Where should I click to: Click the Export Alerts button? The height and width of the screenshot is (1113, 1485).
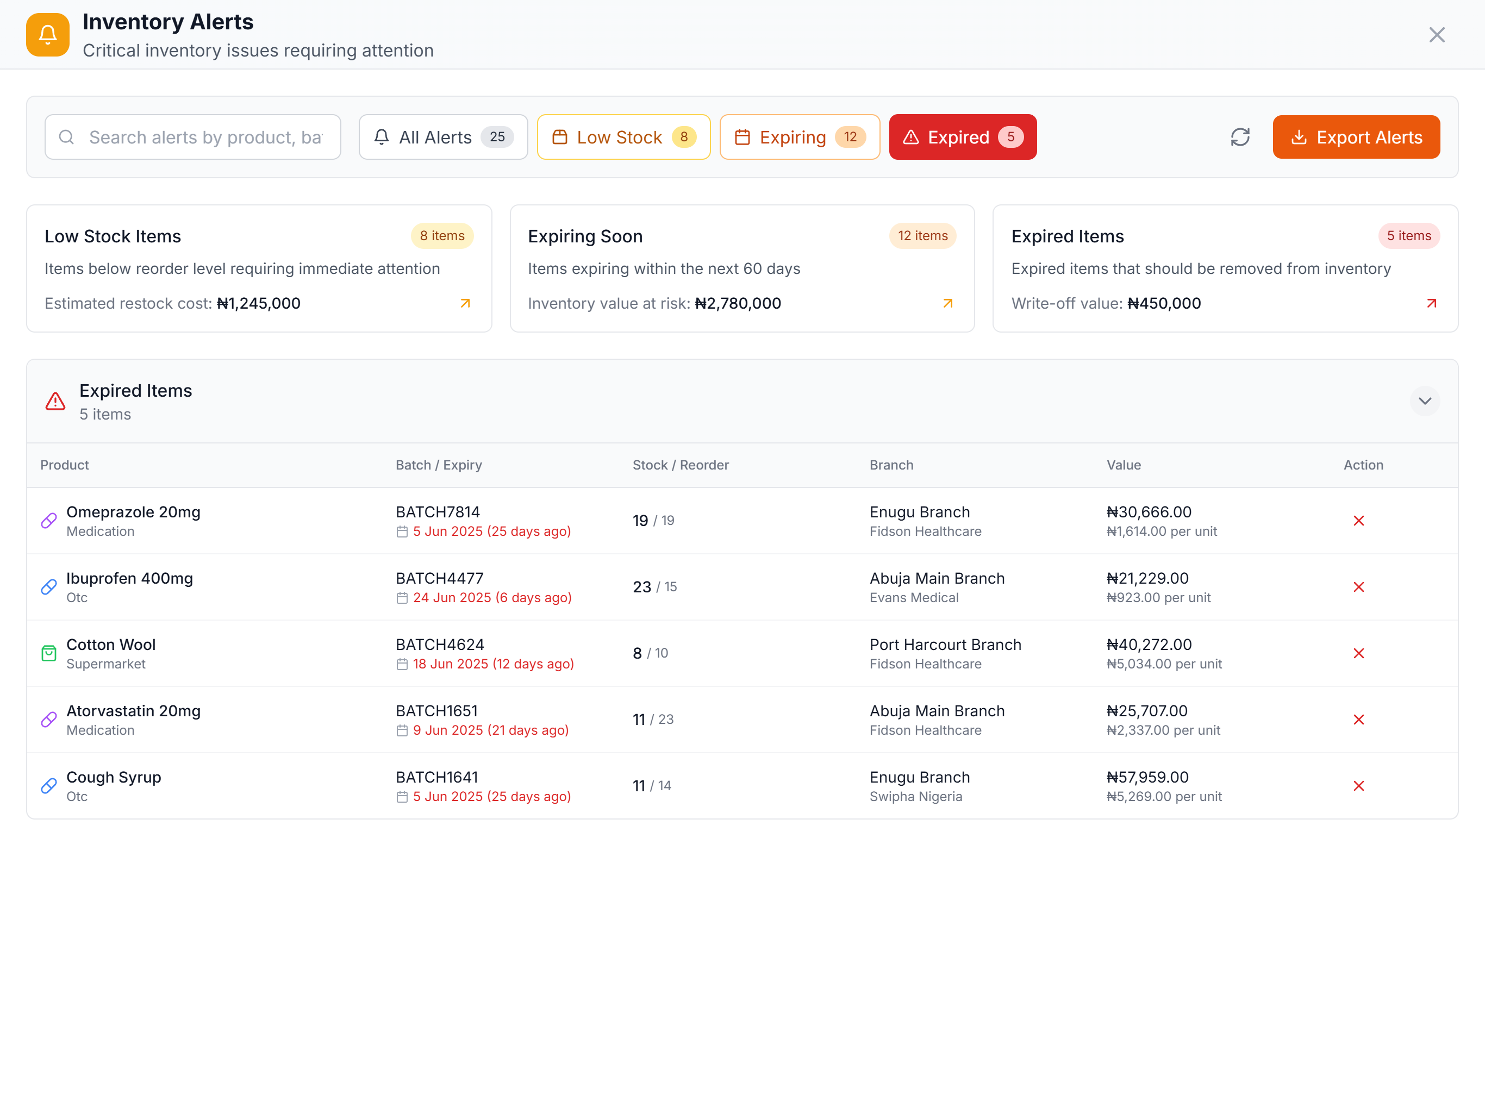click(1356, 137)
